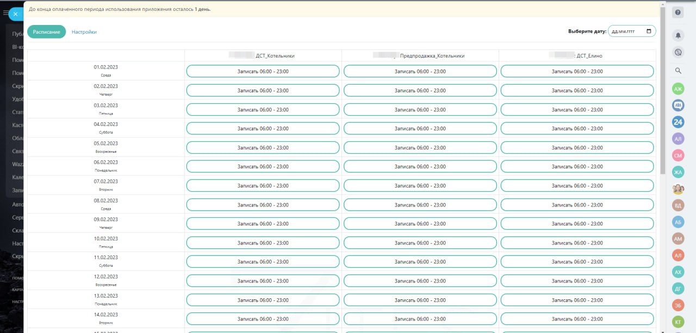This screenshot has width=696, height=333.
Task: Open the chat messages icon below the bell
Action: [678, 52]
